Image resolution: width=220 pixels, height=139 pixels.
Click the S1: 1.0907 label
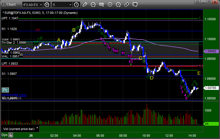click(9, 74)
